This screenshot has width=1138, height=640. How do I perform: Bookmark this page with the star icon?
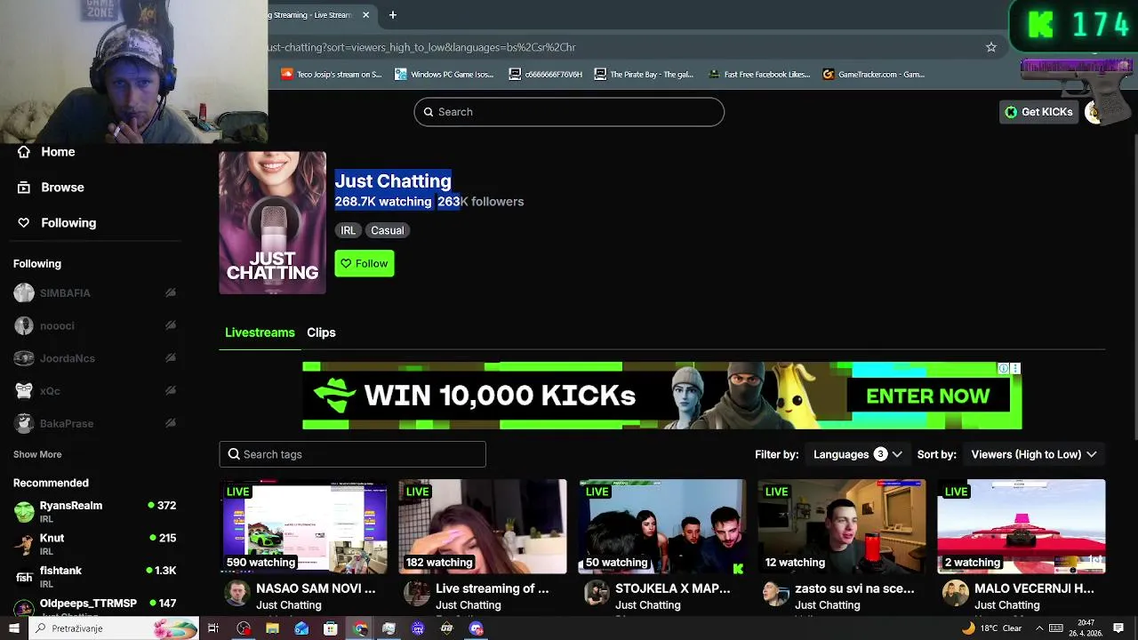coord(991,47)
